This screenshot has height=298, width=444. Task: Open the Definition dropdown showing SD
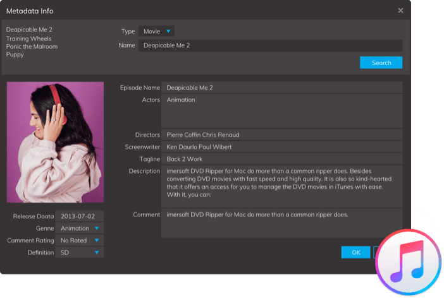pos(79,253)
